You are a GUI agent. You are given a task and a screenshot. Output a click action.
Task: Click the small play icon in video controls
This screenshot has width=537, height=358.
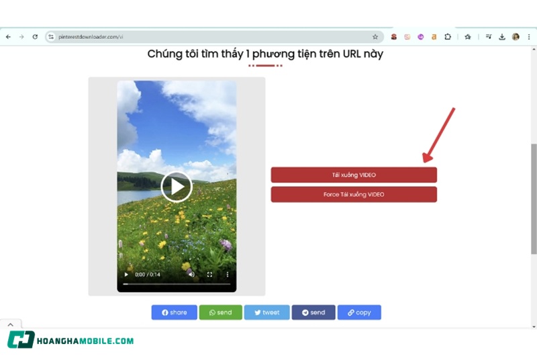coord(126,275)
